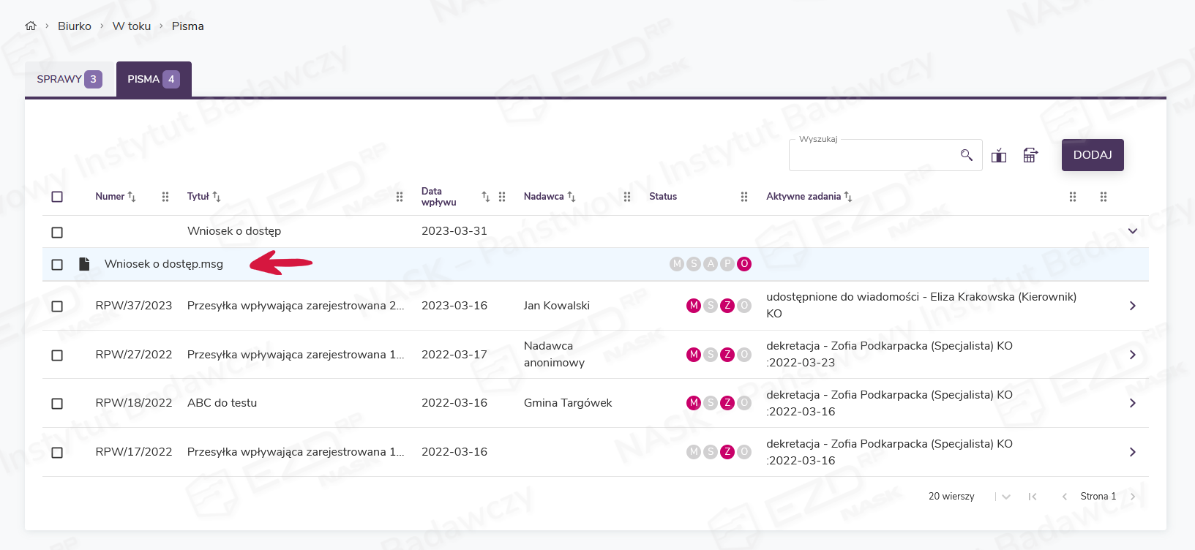Screen dimensions: 1195x550
Task: Click drag handle next to Tytuł column
Action: tap(400, 197)
